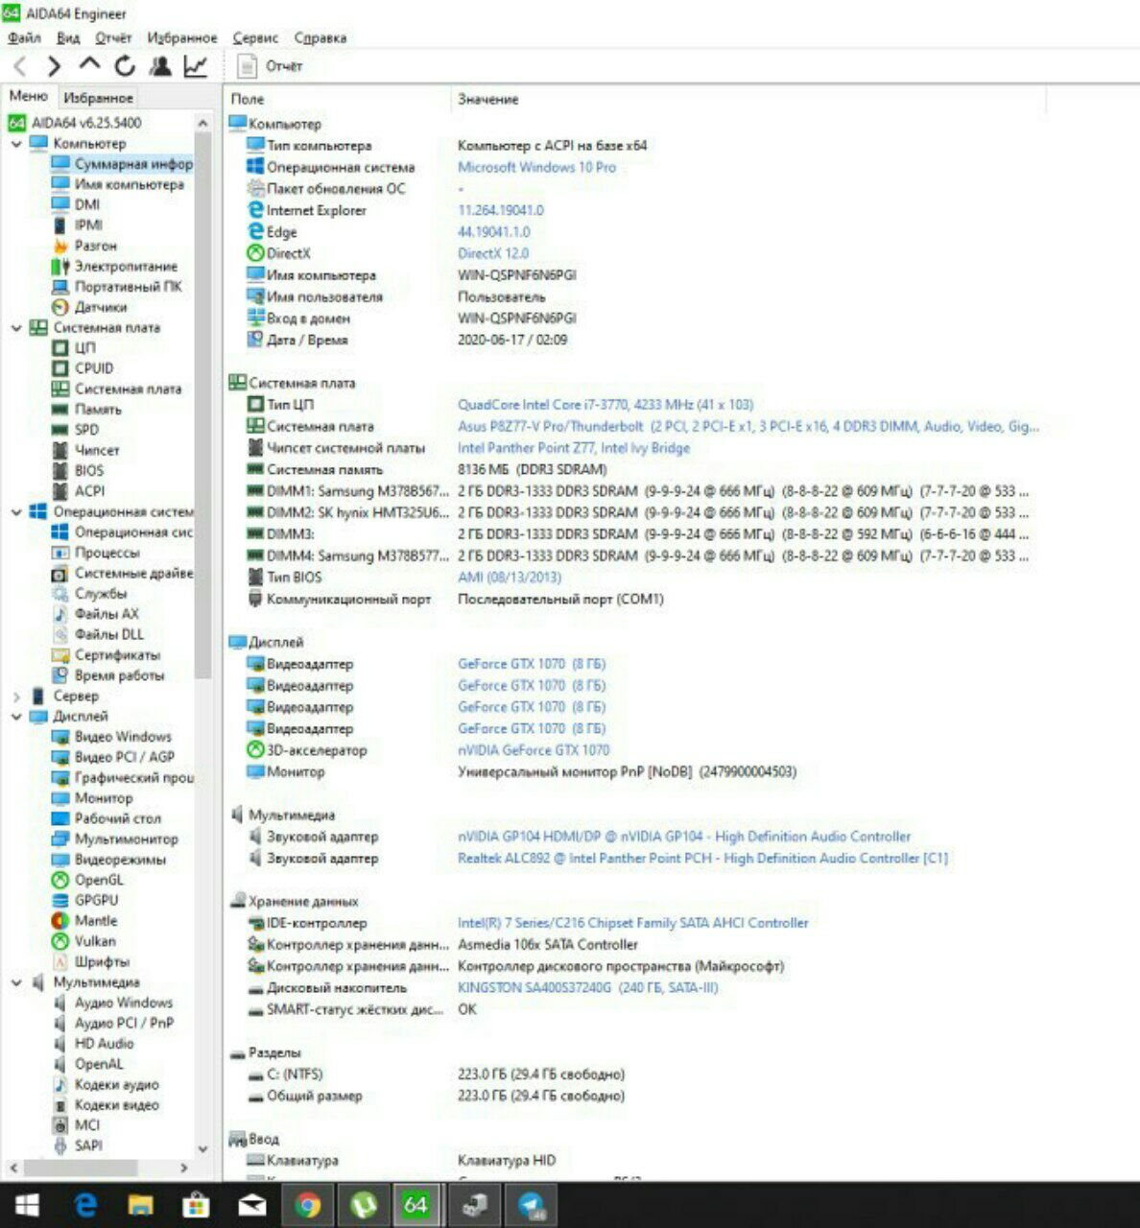Open user management icon in toolbar
The height and width of the screenshot is (1228, 1140).
160,66
